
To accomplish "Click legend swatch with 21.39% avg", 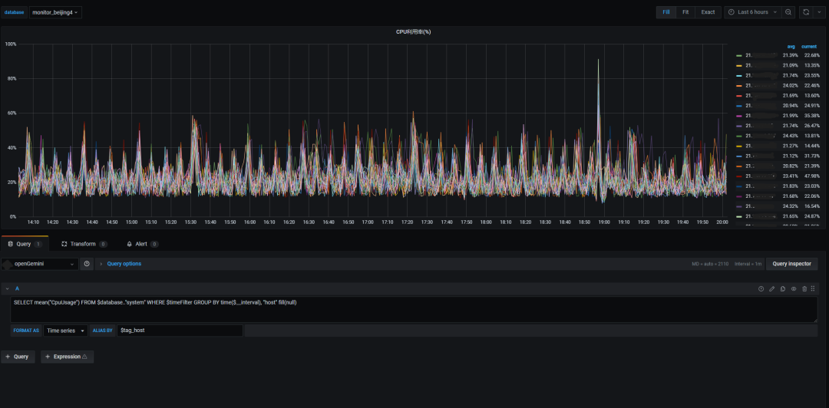I will point(739,55).
